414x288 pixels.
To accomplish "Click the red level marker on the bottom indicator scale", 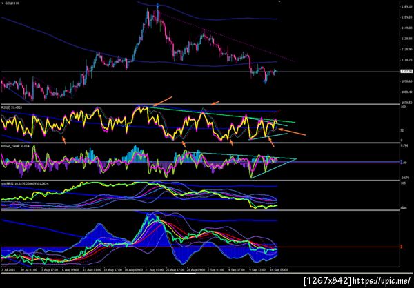I will (402, 247).
